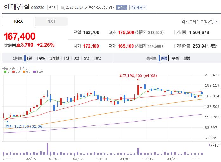This screenshot has width=221, height=162.
Task: Click the 04/10 date axis label
Action: pyautogui.click(x=148, y=159)
